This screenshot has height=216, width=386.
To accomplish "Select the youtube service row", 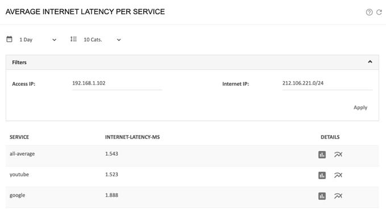I will coord(192,175).
